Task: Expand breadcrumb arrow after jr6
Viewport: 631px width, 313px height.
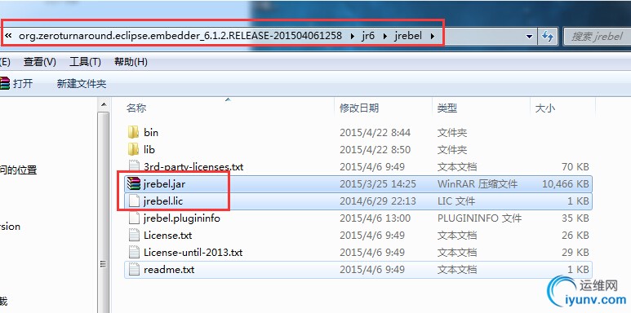Action: 385,36
